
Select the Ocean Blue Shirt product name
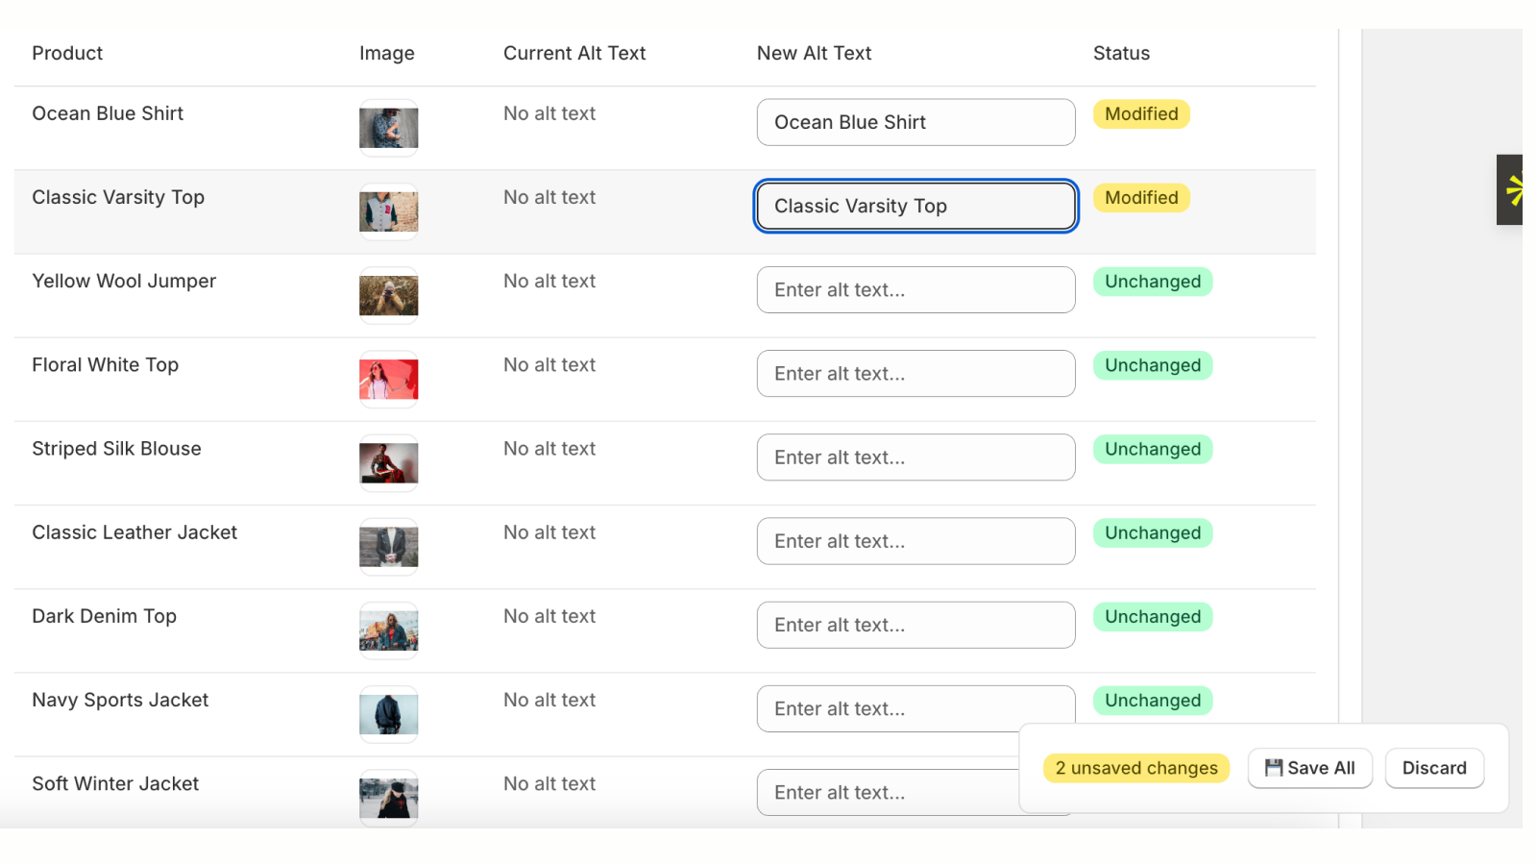click(x=108, y=113)
